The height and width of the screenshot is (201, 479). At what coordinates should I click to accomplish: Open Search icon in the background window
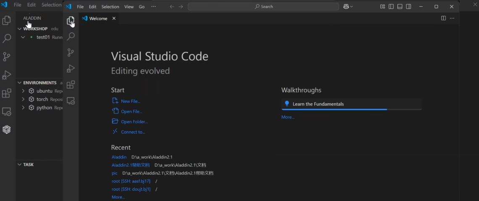7,39
